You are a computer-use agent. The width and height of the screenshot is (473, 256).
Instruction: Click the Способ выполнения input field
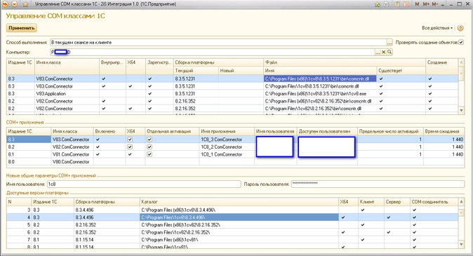pyautogui.click(x=218, y=43)
